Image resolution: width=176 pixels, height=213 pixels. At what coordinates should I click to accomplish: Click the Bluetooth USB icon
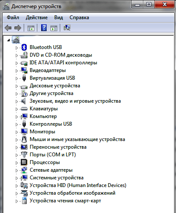point(24,47)
